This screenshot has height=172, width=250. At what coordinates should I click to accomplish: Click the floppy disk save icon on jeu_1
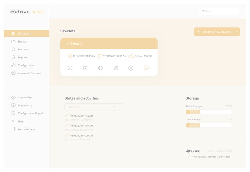(116, 68)
